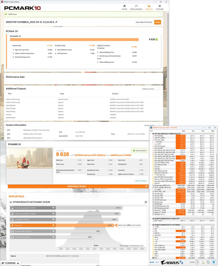Image resolution: width=218 pixels, height=266 pixels.
Task: Click the HWiNFO blue X close sensors icon
Action: (x=214, y=262)
